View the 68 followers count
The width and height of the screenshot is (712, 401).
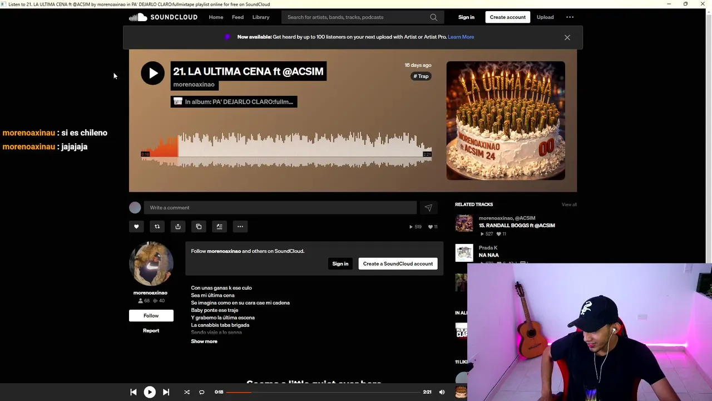144,301
